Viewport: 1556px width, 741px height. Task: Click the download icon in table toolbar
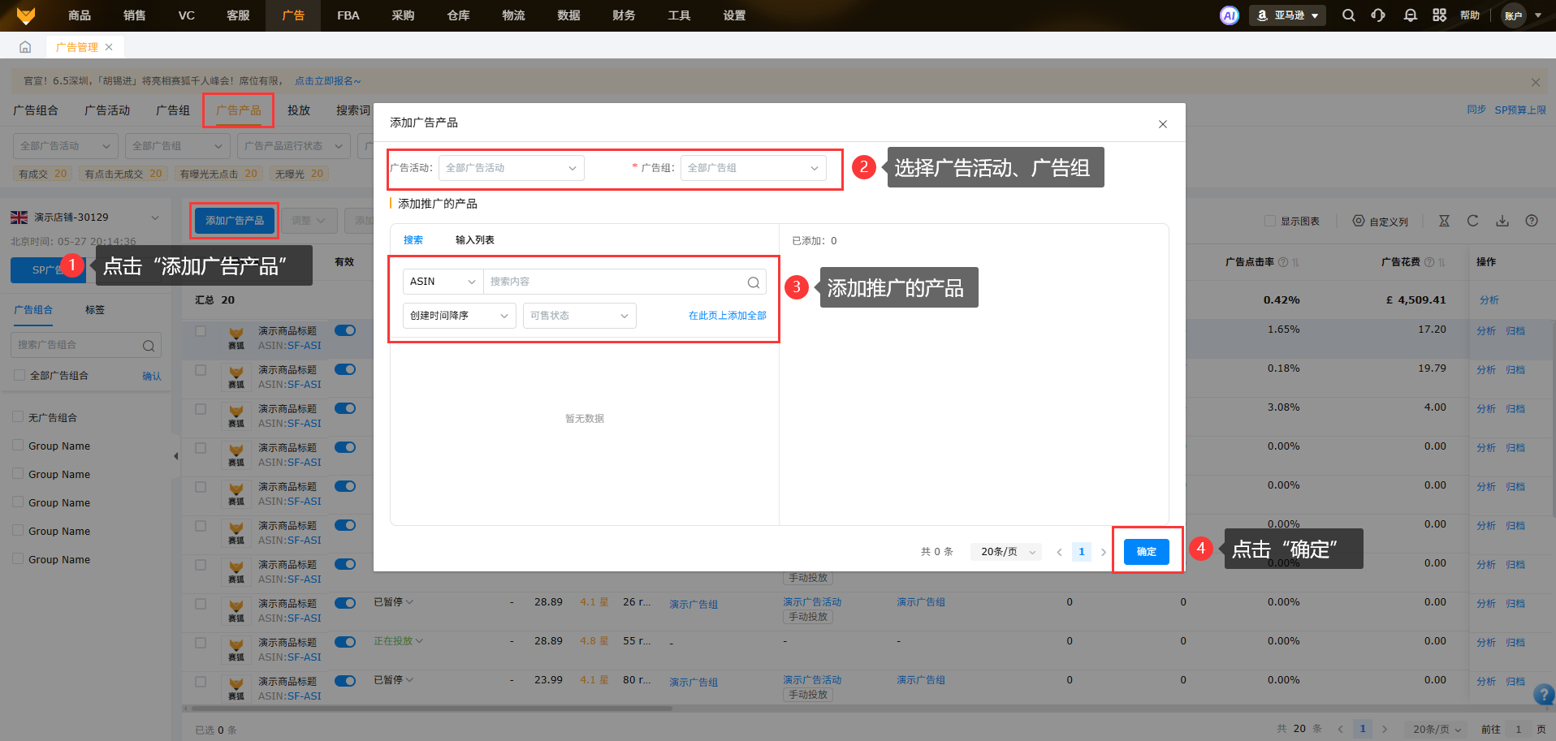(x=1502, y=221)
